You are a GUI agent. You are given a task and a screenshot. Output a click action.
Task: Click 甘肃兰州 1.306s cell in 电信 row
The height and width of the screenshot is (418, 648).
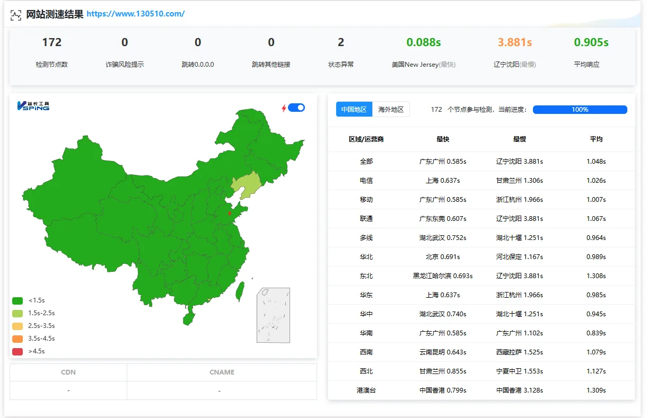click(x=520, y=181)
